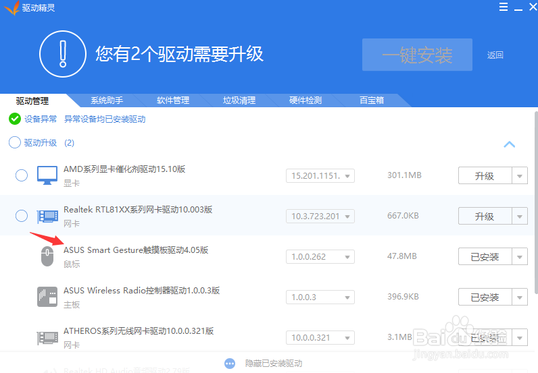Click the 返回 link
Screen dimensions: 538x373
point(495,55)
